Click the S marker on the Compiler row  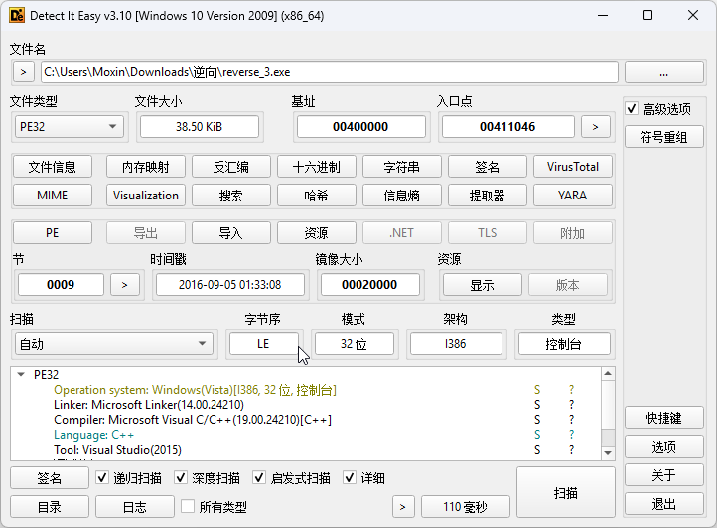[x=537, y=420]
